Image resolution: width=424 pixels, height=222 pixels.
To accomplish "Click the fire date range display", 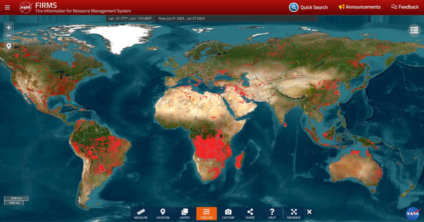I will pyautogui.click(x=181, y=18).
